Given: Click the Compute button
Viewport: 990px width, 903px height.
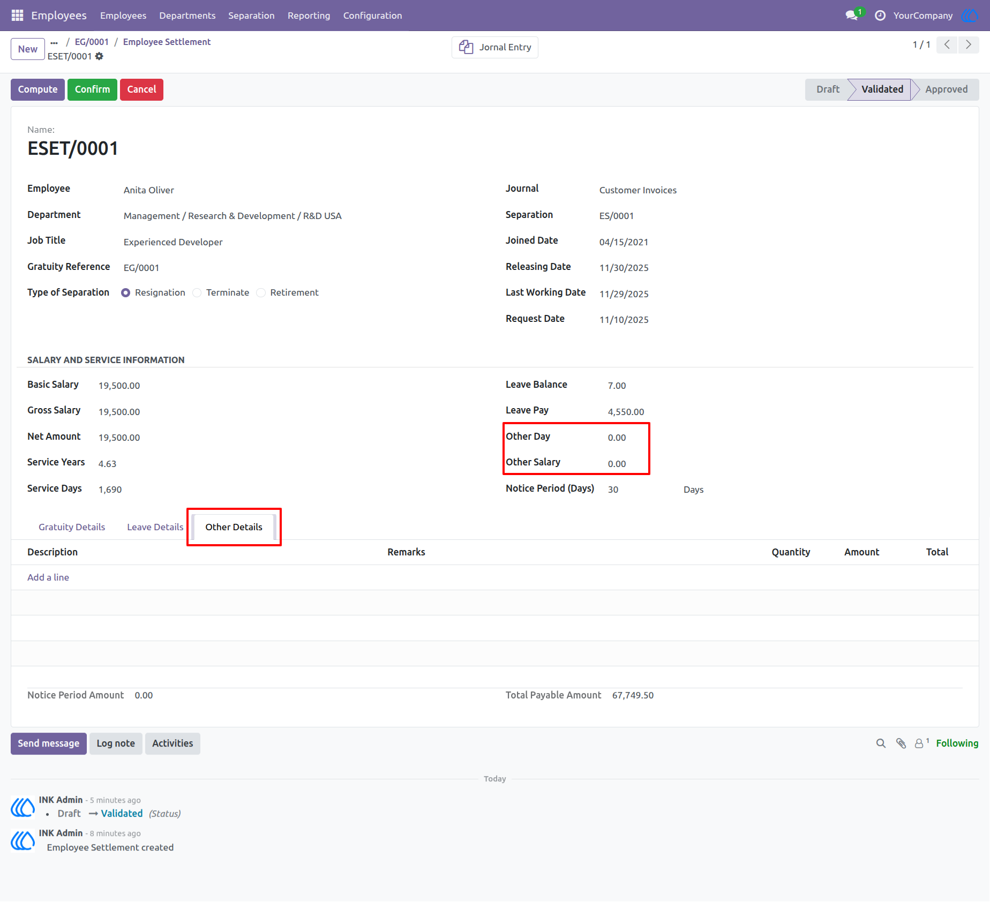Looking at the screenshot, I should [x=37, y=89].
